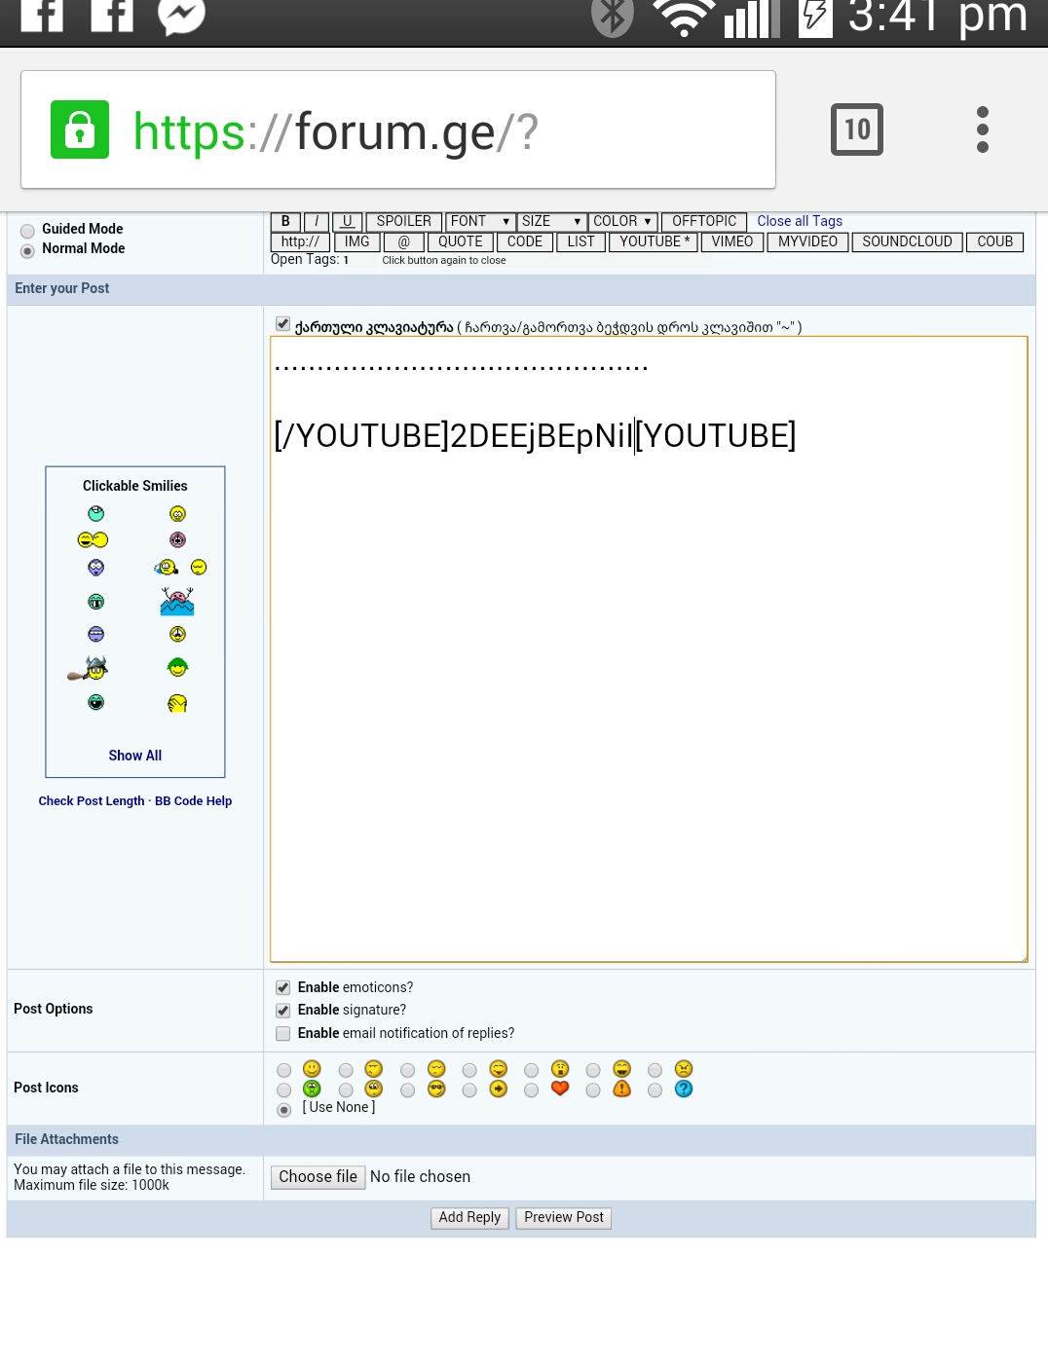Viewport: 1048px width, 1367px height.
Task: Insert a QUOTE tag
Action: [461, 242]
